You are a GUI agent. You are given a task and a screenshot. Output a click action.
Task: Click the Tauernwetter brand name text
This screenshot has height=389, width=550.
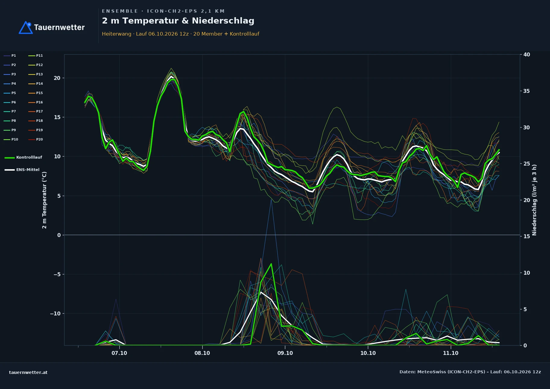coord(59,27)
